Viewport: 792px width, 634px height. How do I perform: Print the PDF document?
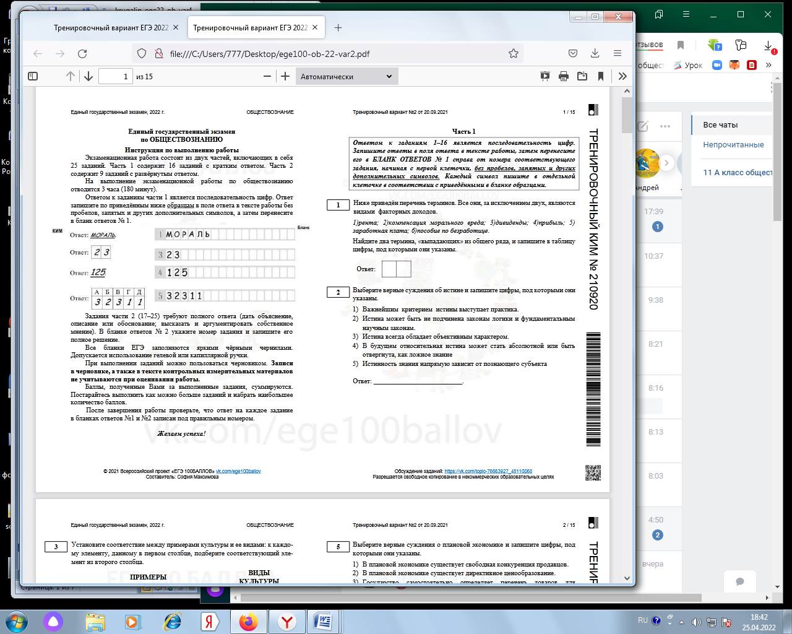click(x=564, y=76)
